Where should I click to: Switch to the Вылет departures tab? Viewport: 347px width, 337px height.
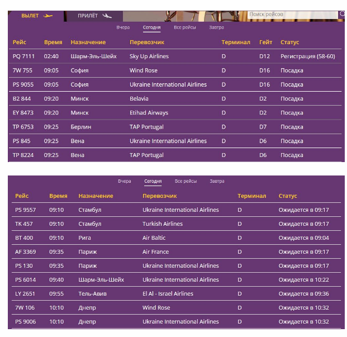point(30,16)
